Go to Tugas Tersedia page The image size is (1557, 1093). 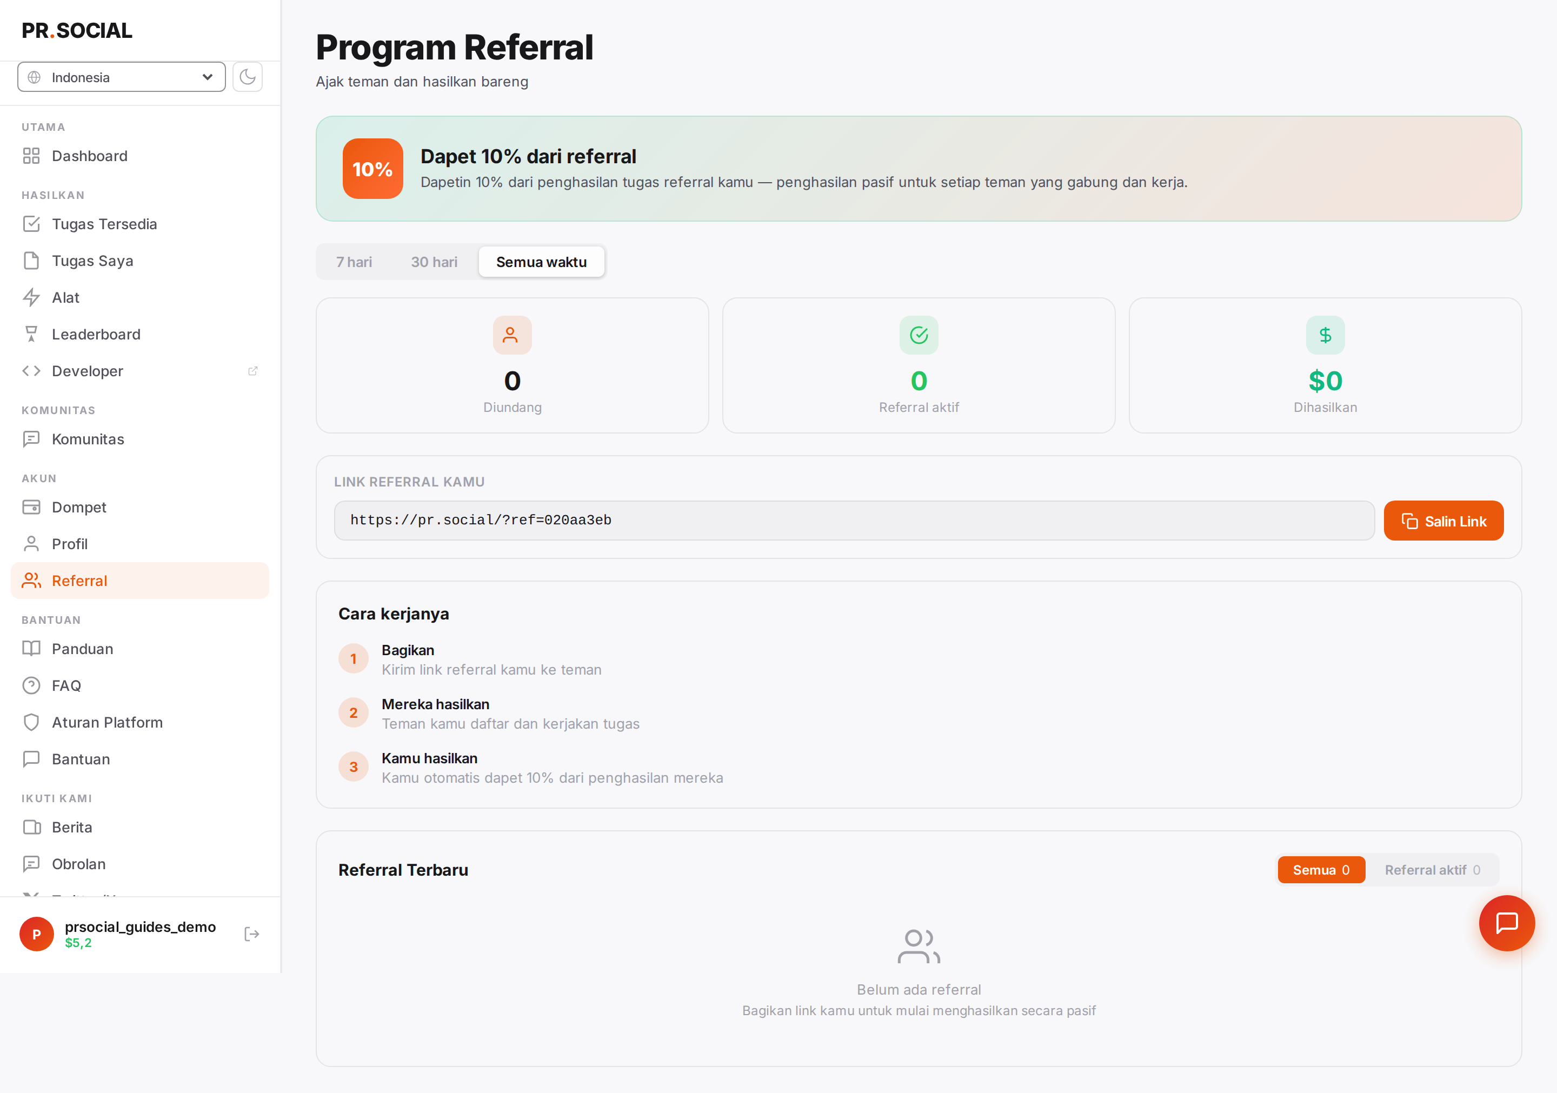tap(141, 224)
